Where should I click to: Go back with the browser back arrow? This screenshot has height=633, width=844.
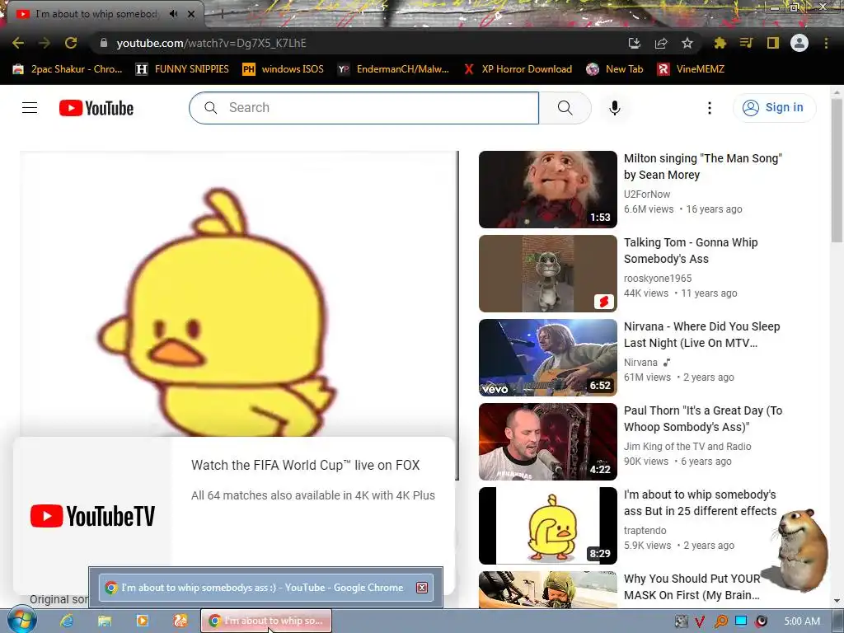tap(18, 43)
